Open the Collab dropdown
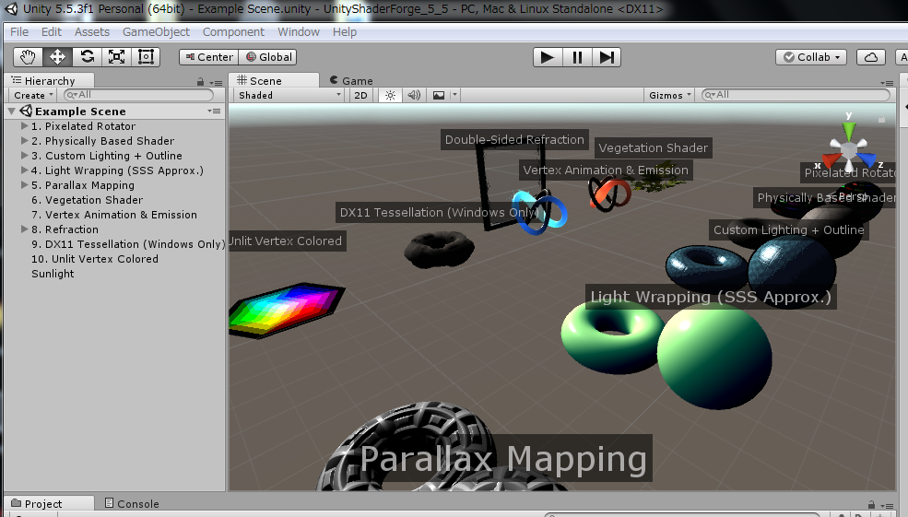Screen dimensions: 908x517 811,57
